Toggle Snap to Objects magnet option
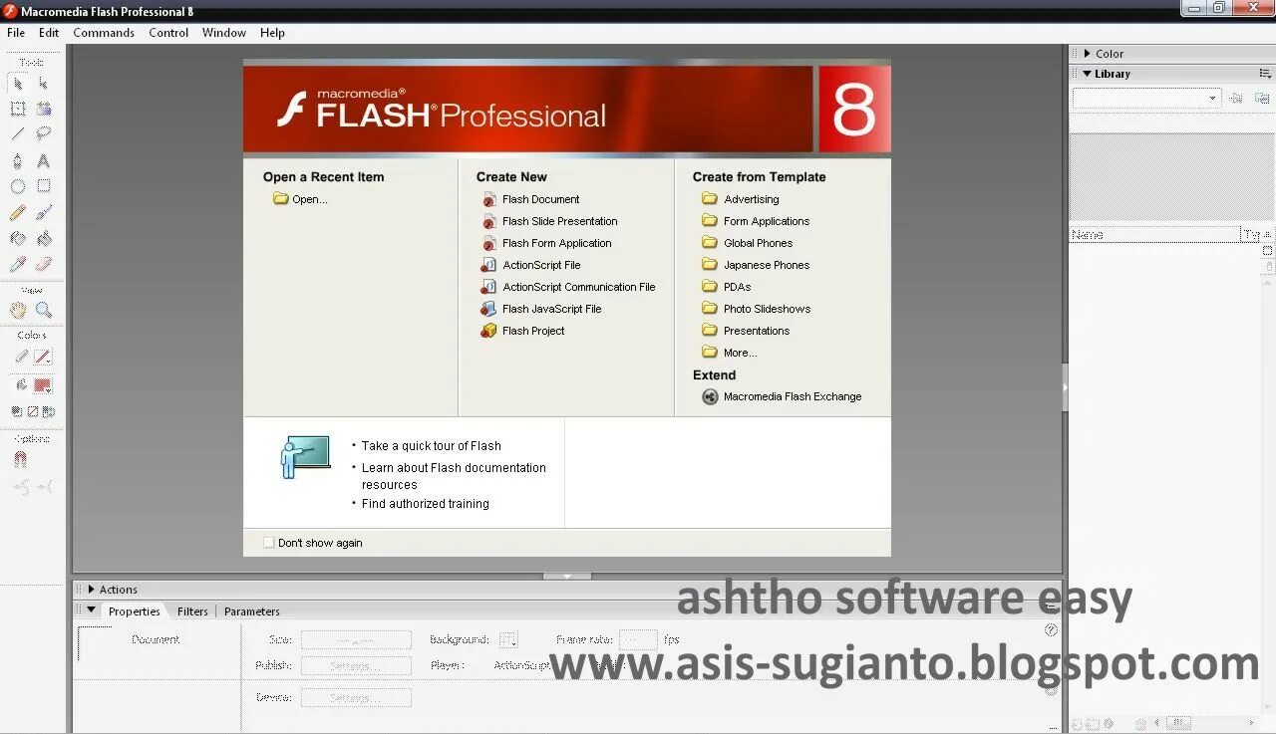The width and height of the screenshot is (1276, 734). click(20, 460)
